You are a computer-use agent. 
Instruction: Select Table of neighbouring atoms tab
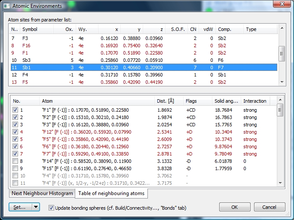(x=111, y=193)
